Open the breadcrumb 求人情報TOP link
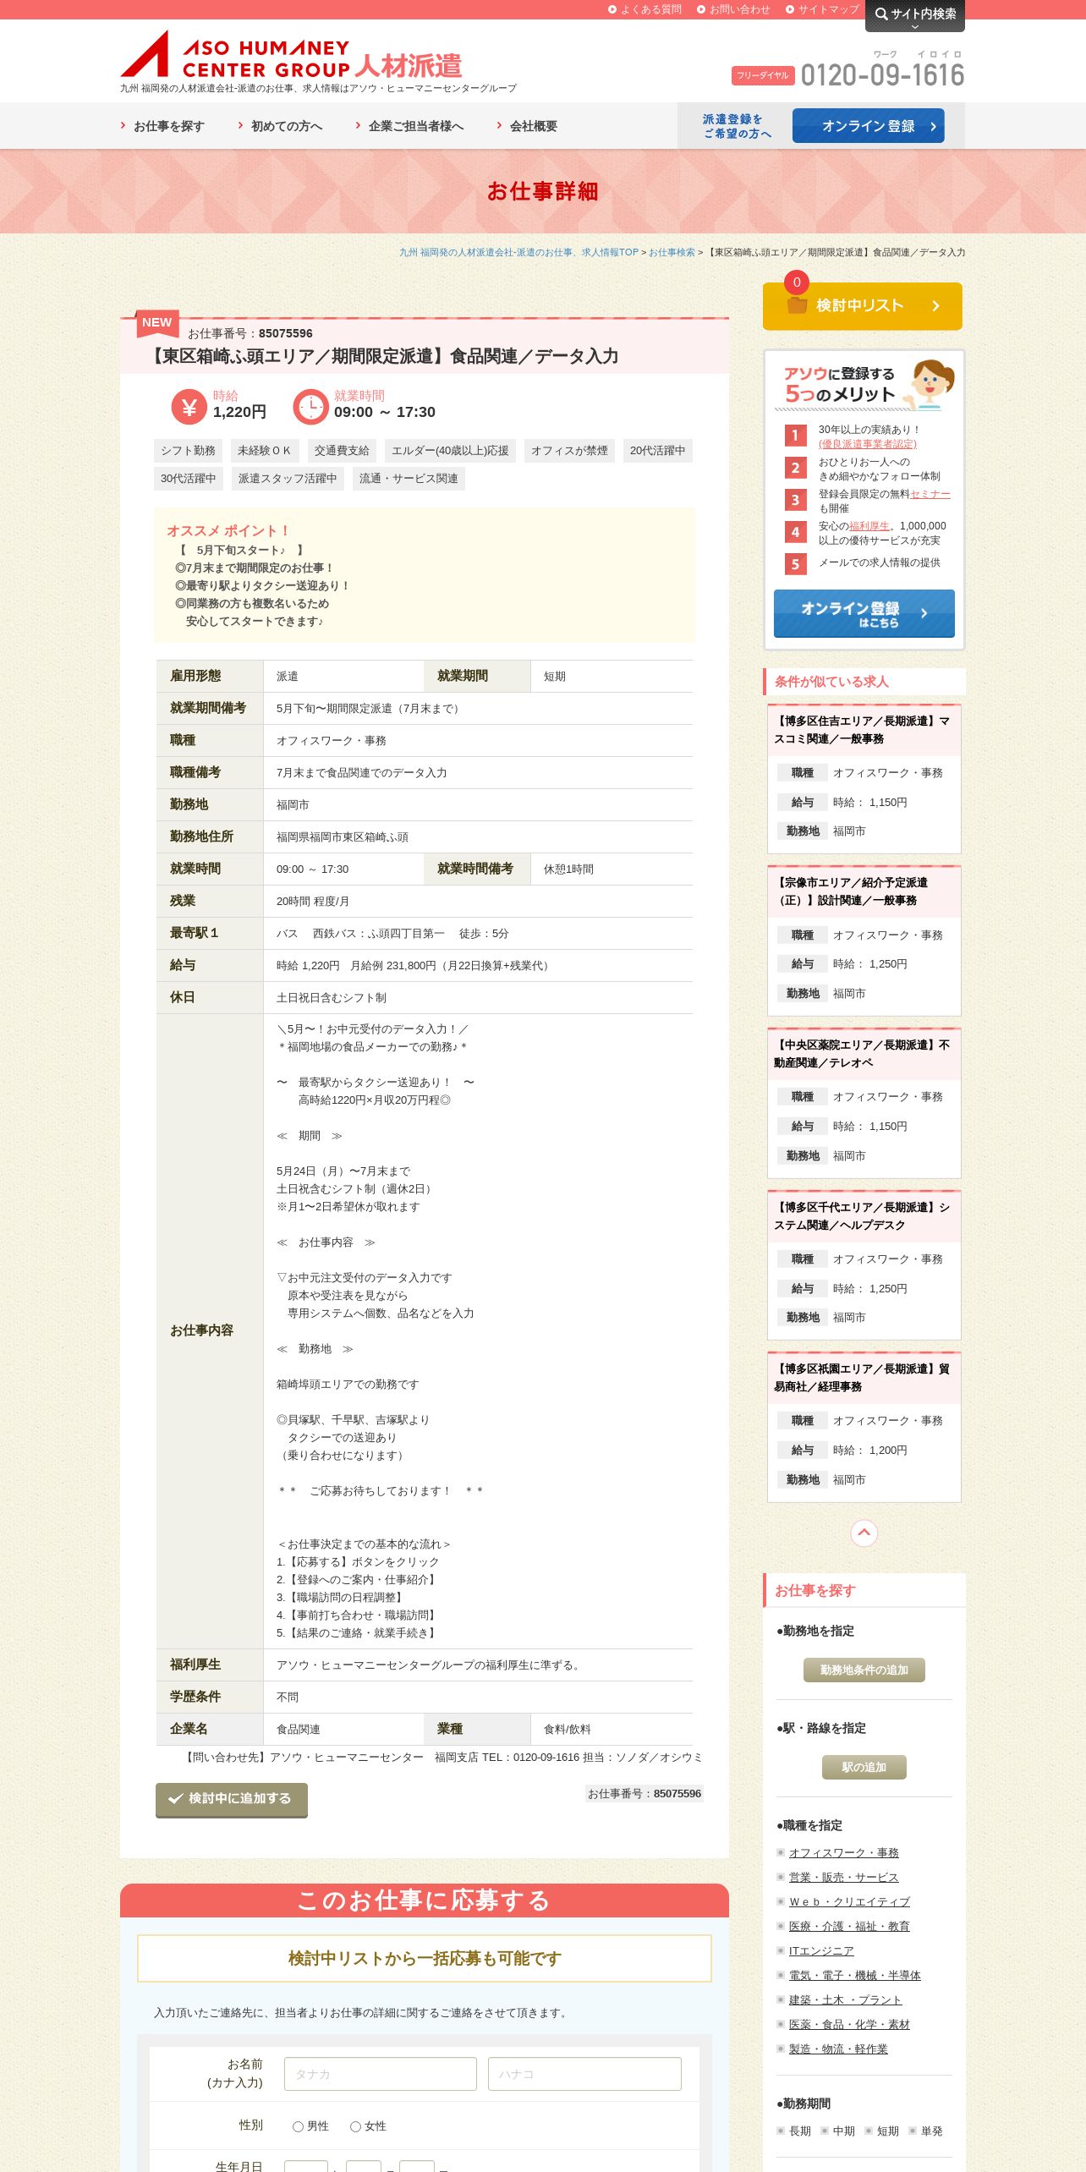The image size is (1086, 2172). (518, 252)
